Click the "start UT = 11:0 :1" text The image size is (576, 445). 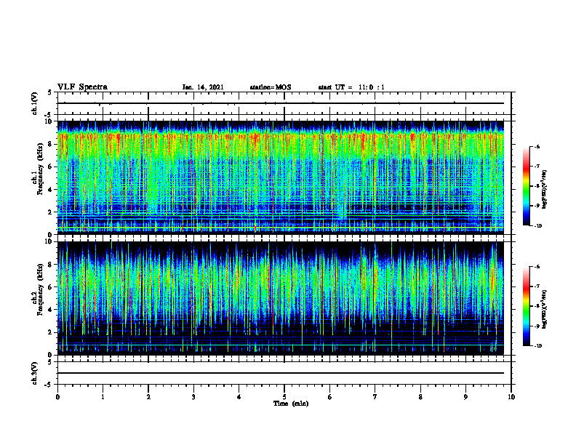tap(351, 87)
